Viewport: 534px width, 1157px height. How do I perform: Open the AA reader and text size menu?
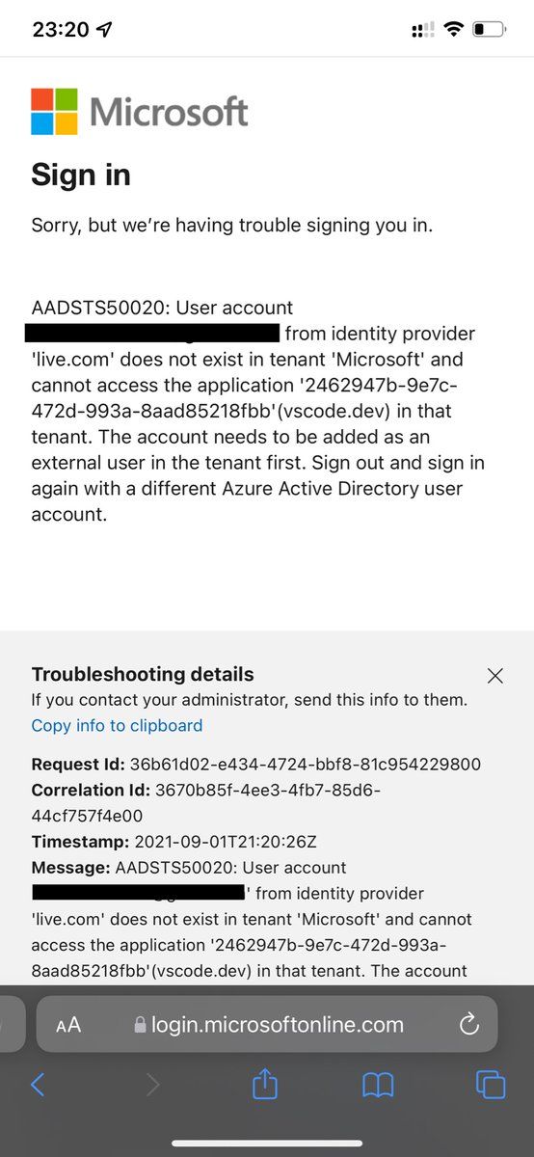point(68,1026)
